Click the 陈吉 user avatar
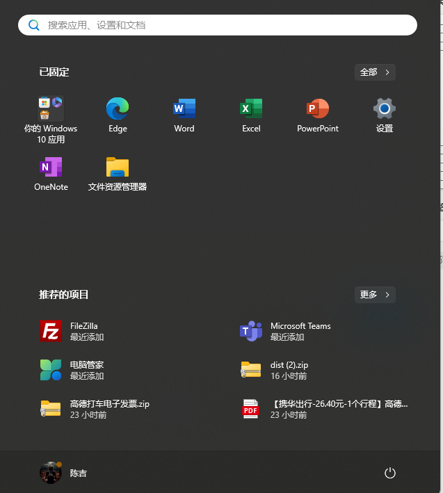Screen dimensions: 443x493 coord(51,473)
